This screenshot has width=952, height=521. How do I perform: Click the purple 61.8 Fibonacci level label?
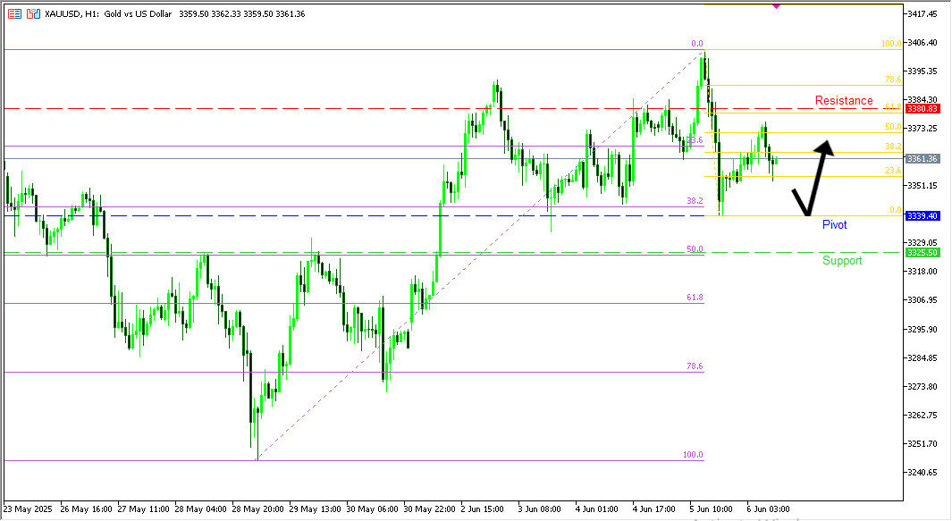695,297
